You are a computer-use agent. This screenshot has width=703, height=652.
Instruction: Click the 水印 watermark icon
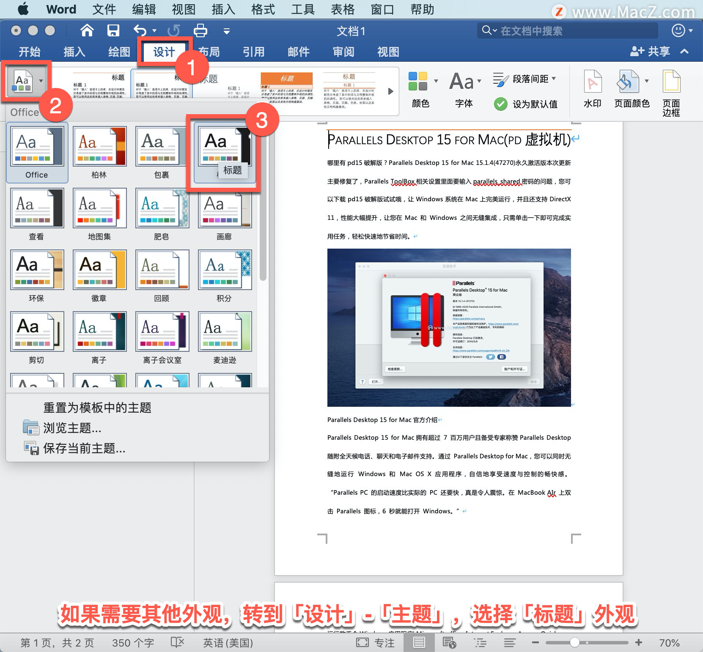tap(592, 81)
